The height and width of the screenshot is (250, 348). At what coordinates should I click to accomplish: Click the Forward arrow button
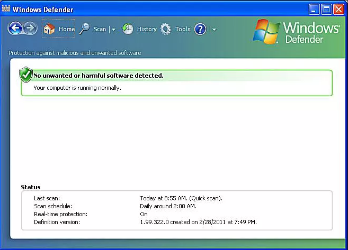[x=30, y=28]
